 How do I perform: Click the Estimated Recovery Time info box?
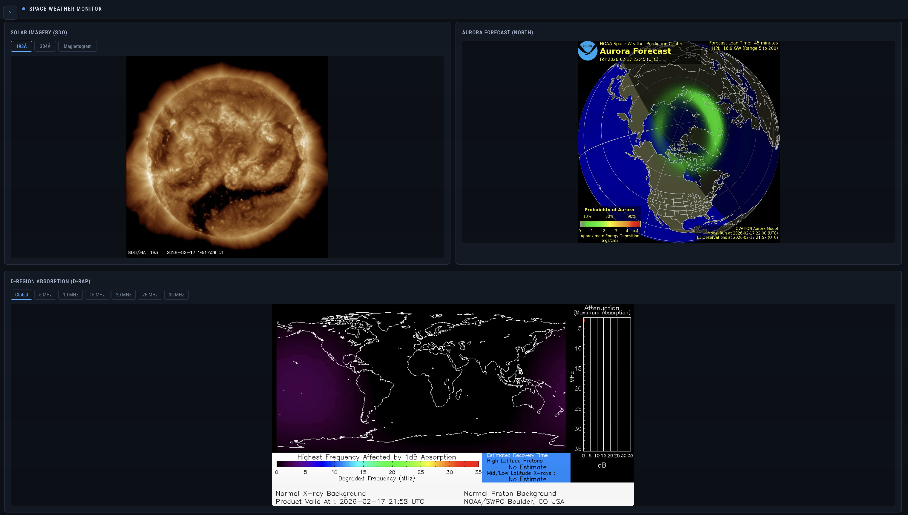tap(525, 467)
